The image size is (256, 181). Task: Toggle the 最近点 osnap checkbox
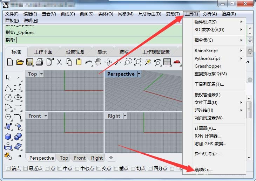(26, 168)
